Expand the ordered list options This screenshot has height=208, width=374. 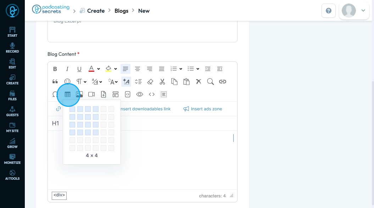[x=181, y=69]
